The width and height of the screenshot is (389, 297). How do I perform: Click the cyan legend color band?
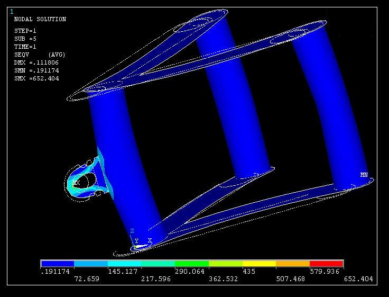(x=125, y=264)
